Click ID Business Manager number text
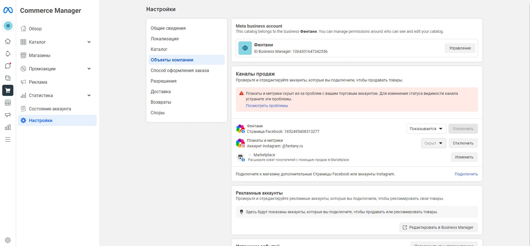 coord(291,51)
